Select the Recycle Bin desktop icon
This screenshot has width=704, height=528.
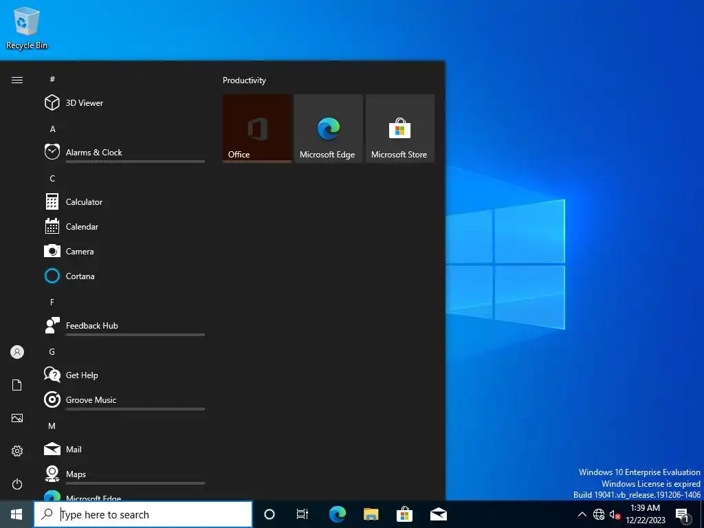tap(27, 28)
